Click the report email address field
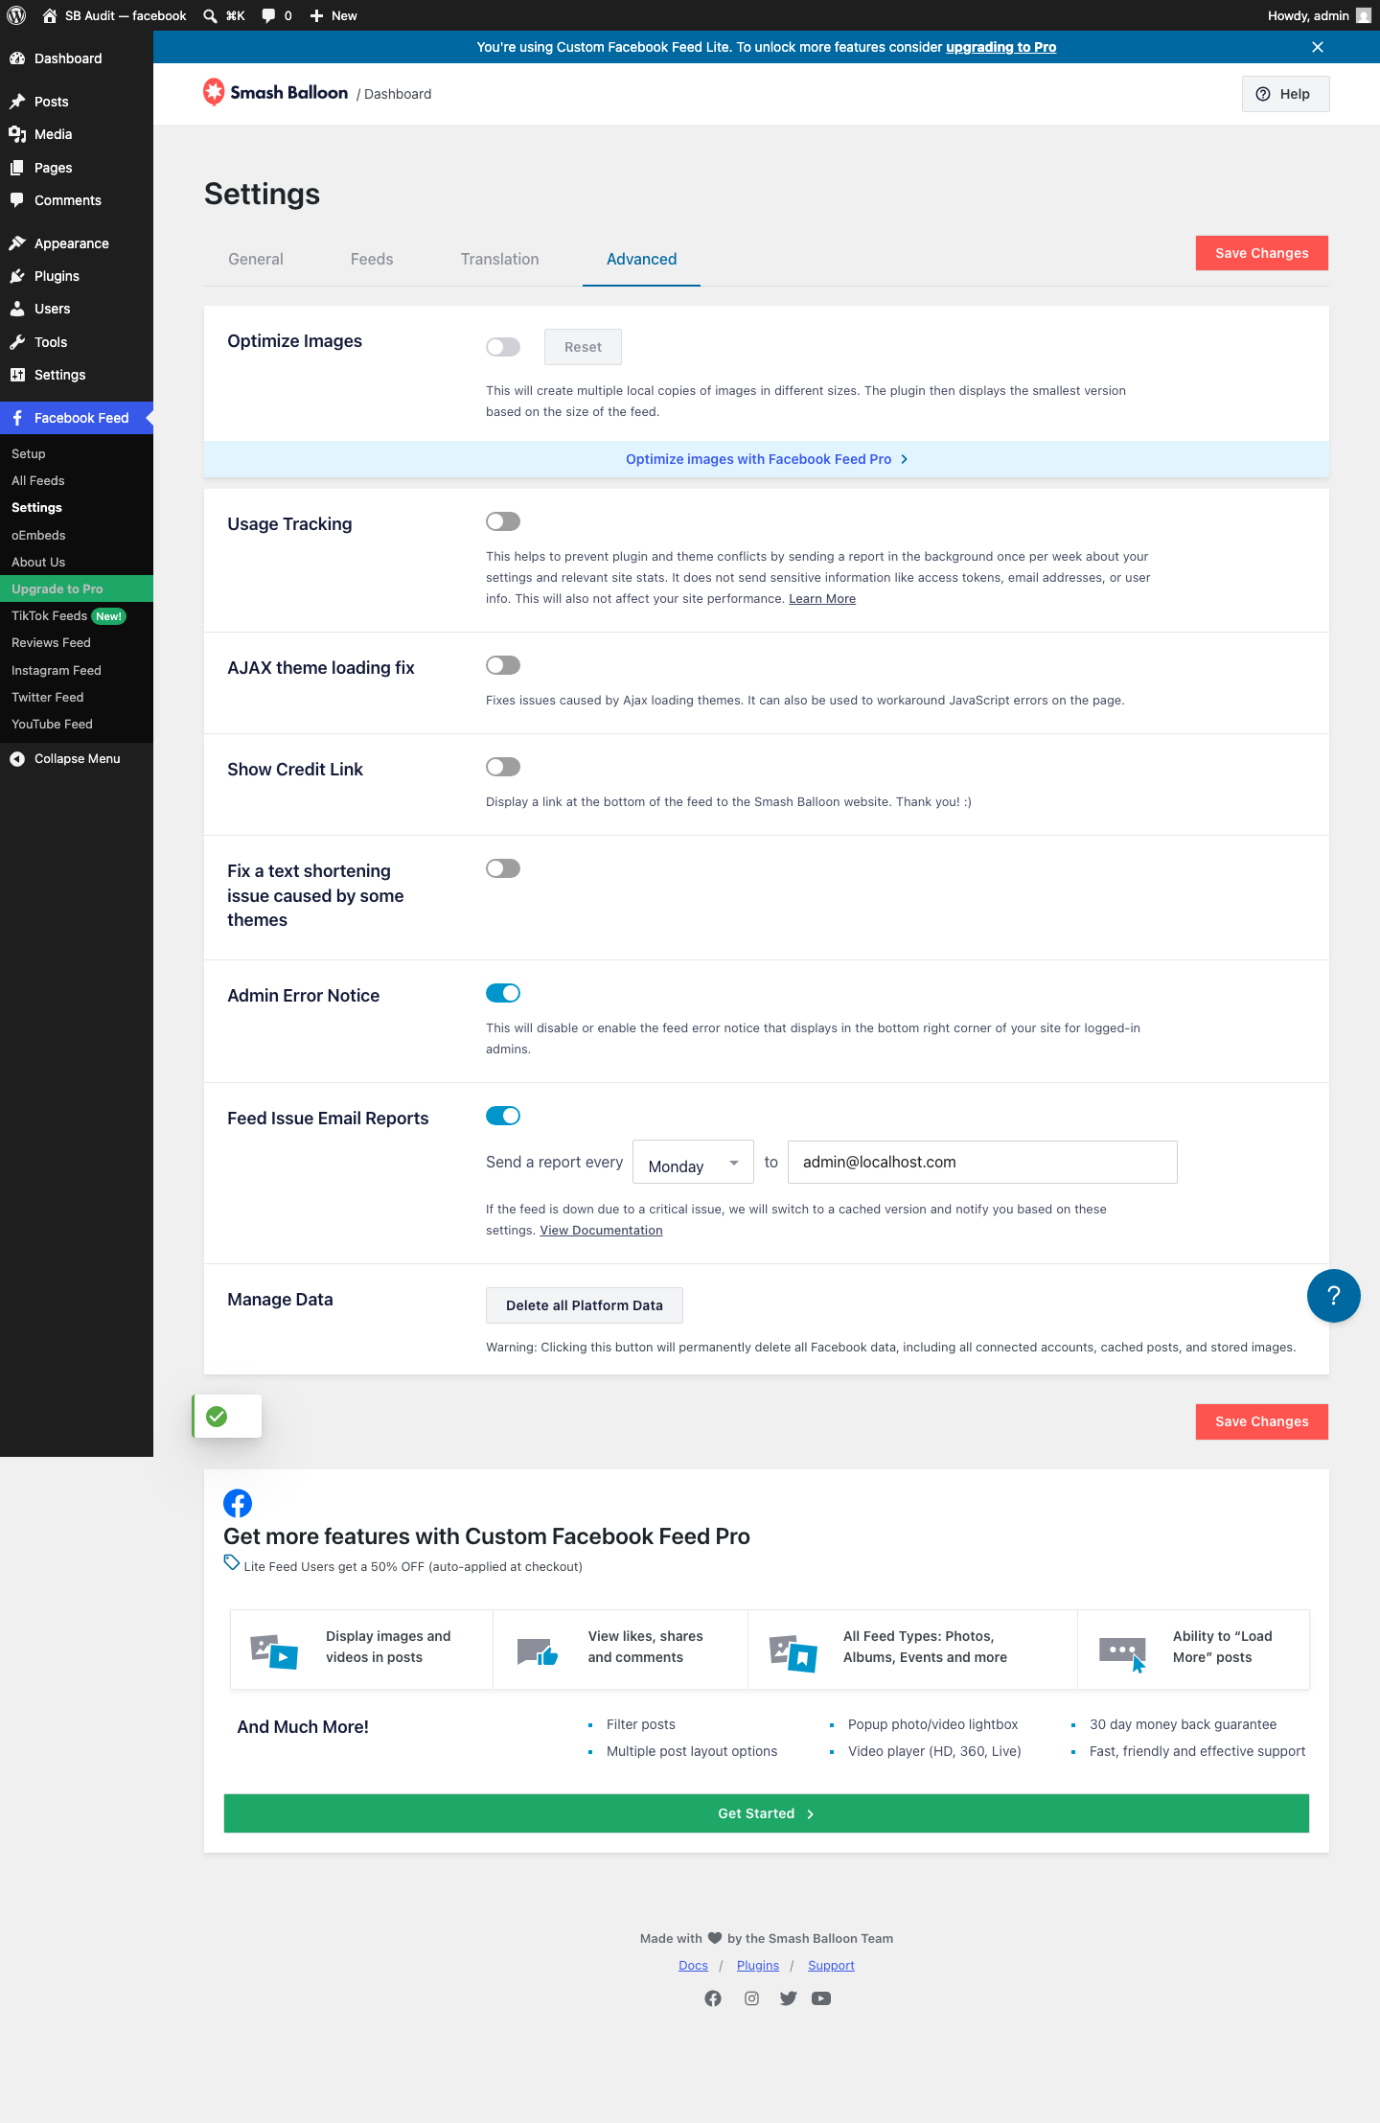Viewport: 1380px width, 2123px height. tap(982, 1163)
